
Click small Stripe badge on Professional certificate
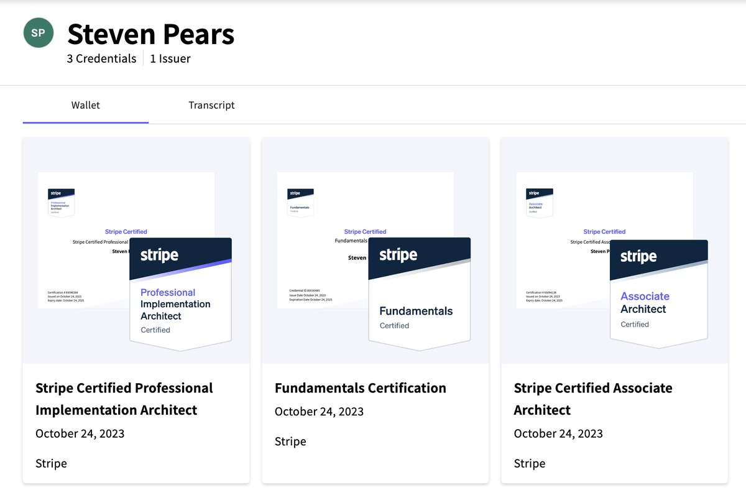pyautogui.click(x=61, y=203)
